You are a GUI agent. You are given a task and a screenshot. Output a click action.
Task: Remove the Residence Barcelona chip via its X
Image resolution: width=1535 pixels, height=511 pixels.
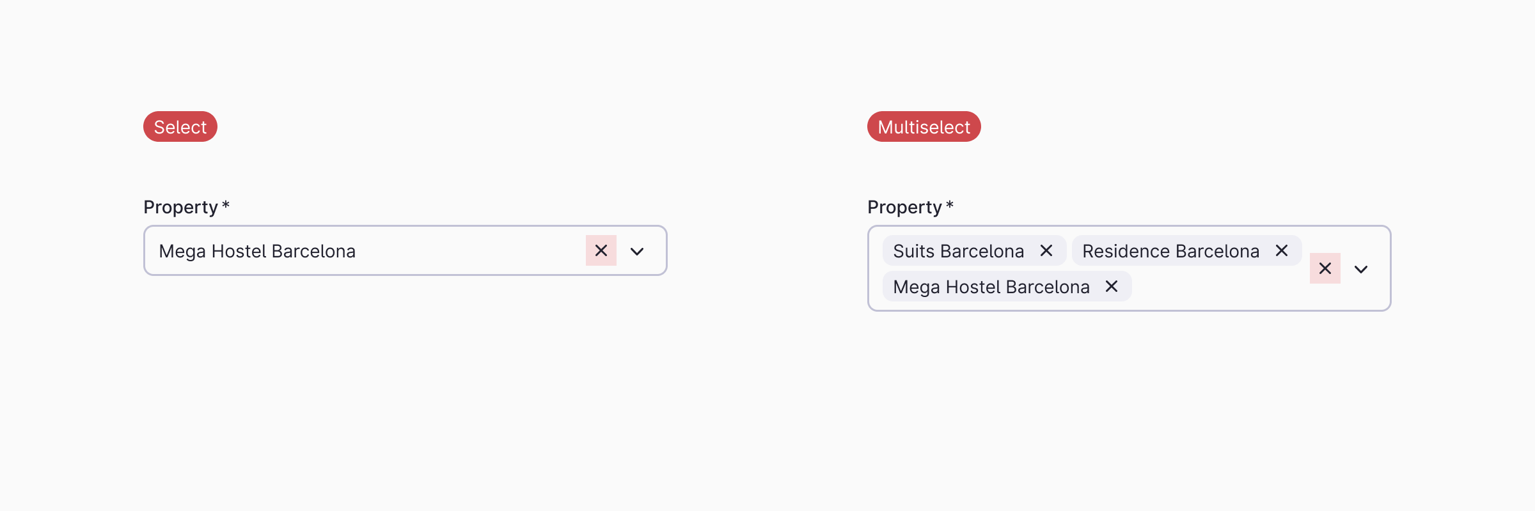coord(1281,250)
